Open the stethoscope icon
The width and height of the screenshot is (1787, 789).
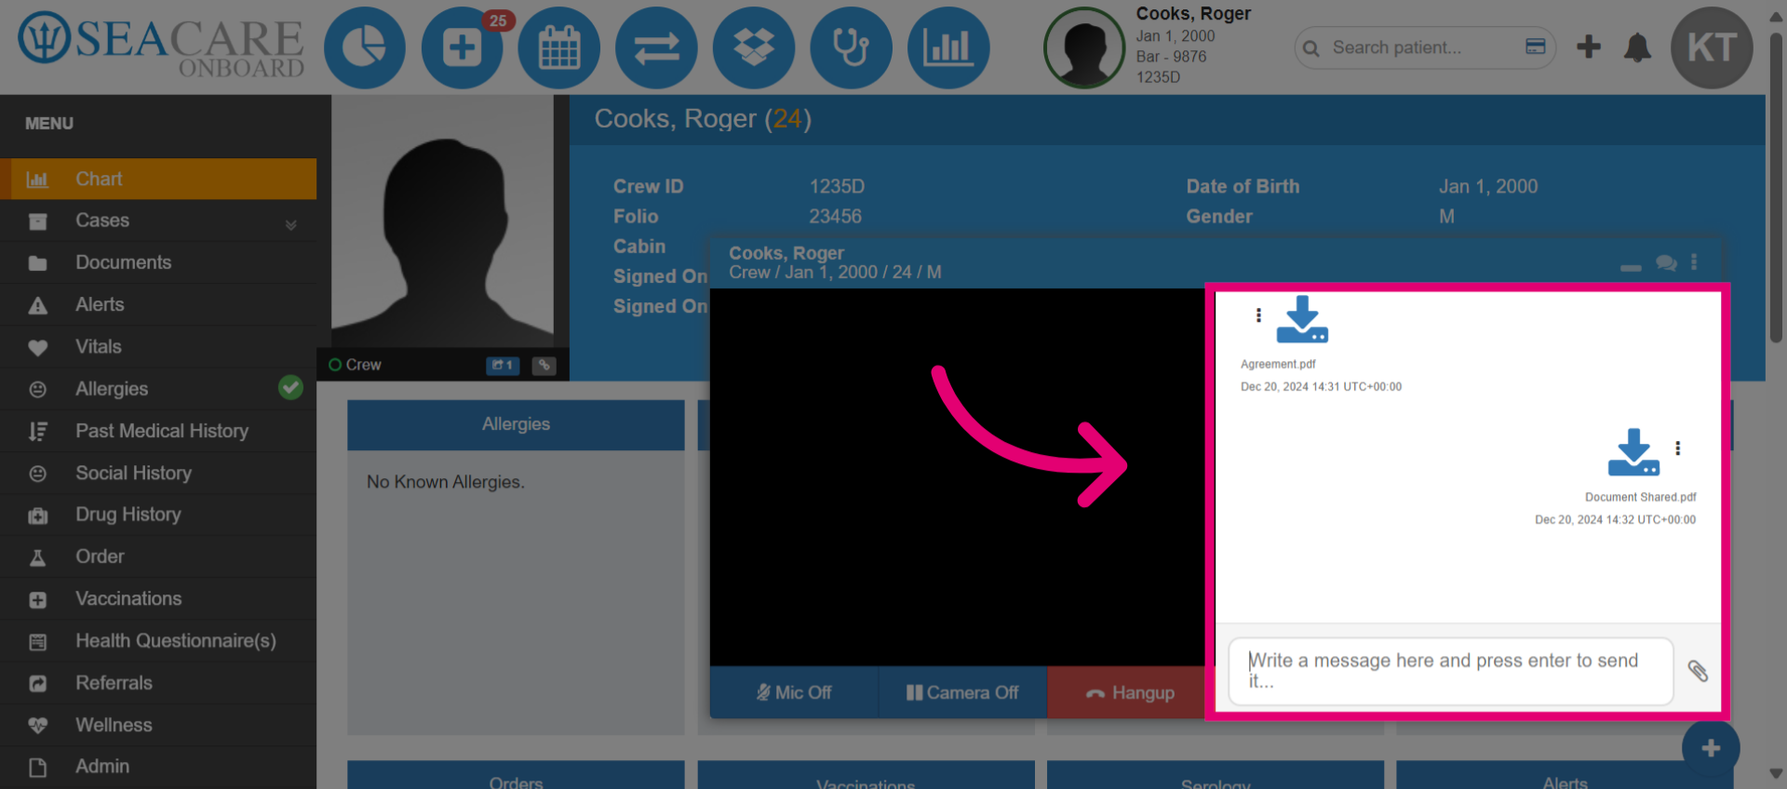click(851, 47)
